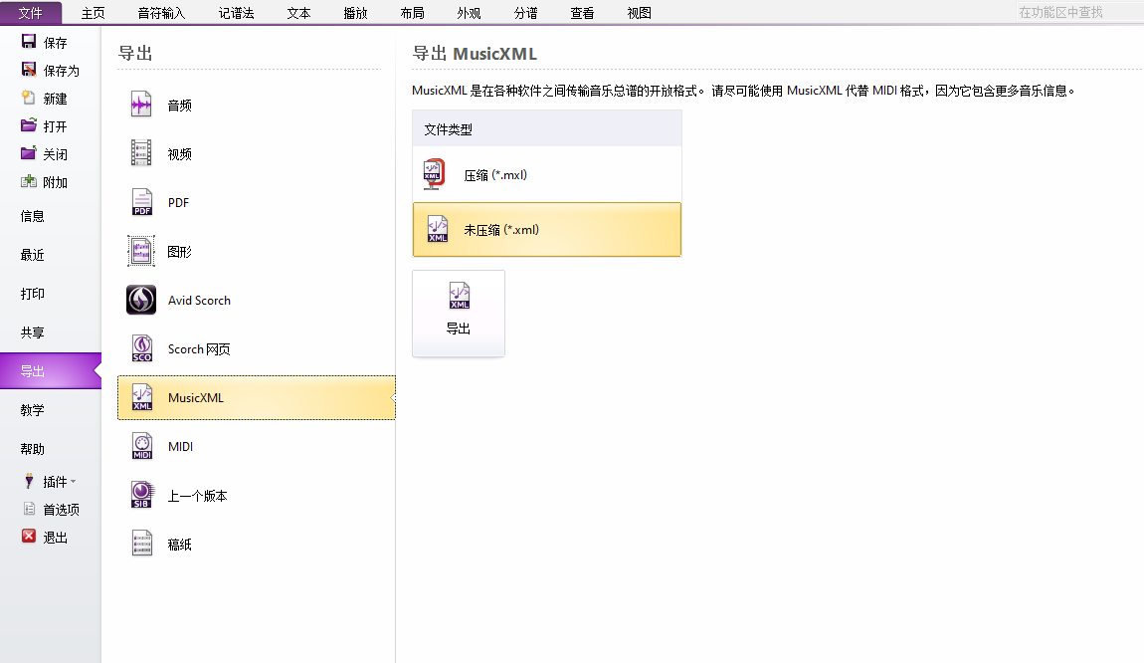Click 保存为 in the file menu
1144x663 pixels.
[x=61, y=71]
